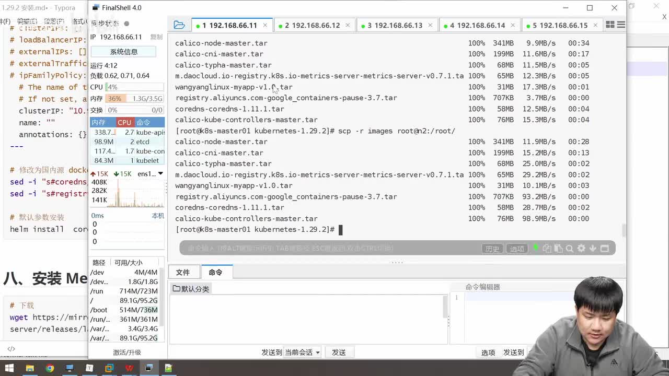This screenshot has height=376, width=669.
Task: Click the green lightning quick-connect icon
Action: tap(536, 248)
